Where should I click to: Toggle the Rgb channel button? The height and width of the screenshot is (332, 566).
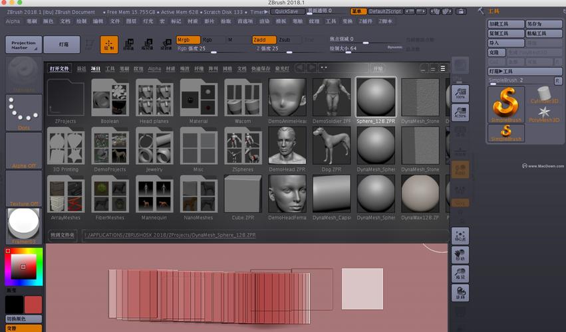(212, 40)
